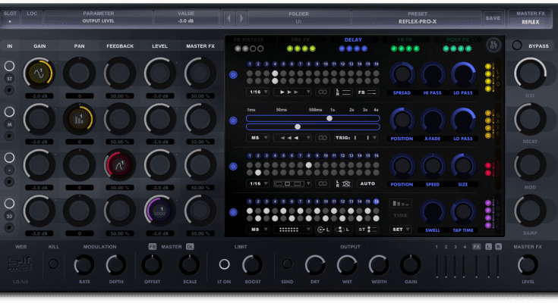The image size is (558, 303).
Task: Toggle the Kill switch
Action: point(53,264)
